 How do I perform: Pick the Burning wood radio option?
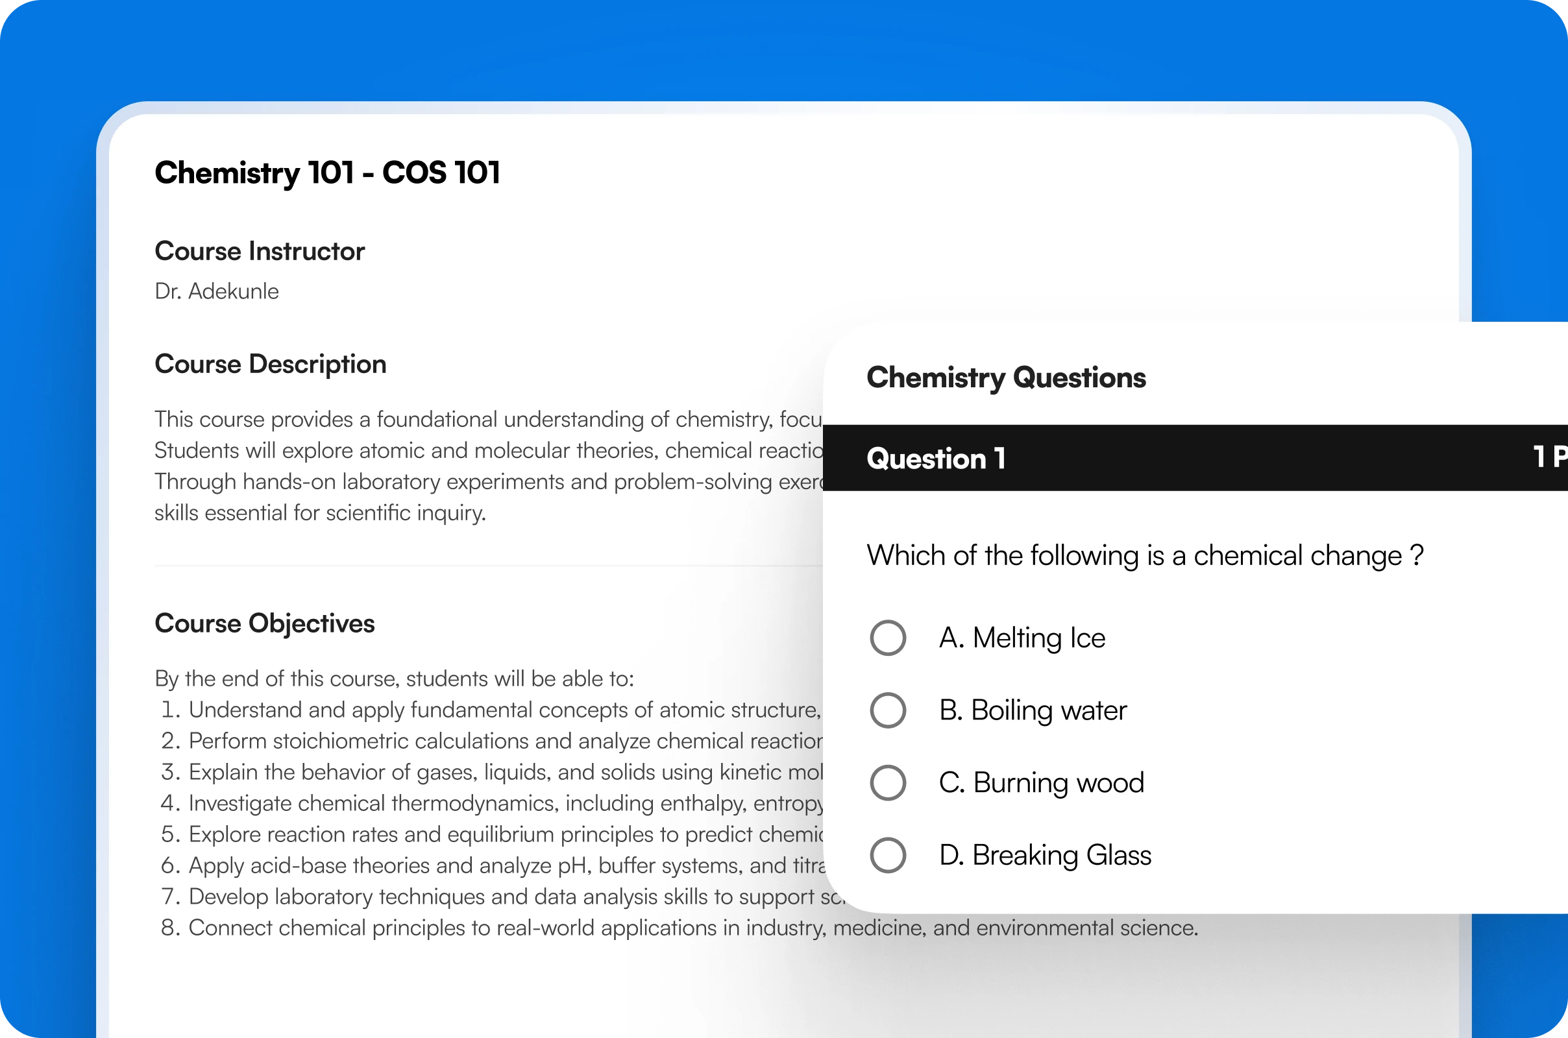click(x=888, y=783)
